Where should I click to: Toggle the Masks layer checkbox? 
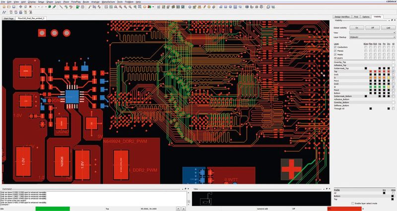pos(335,54)
